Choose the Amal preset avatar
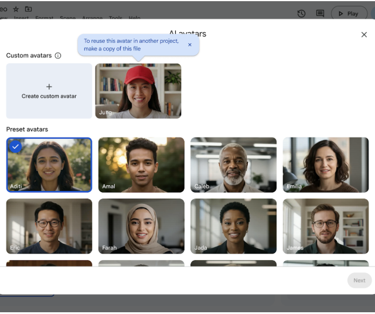This screenshot has height=314, width=375. [x=141, y=165]
